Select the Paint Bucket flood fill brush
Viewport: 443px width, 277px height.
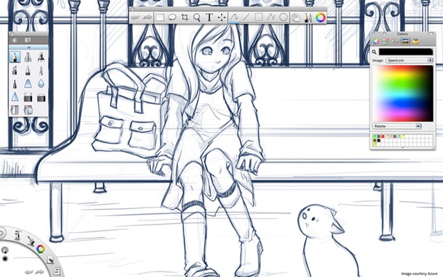15,109
